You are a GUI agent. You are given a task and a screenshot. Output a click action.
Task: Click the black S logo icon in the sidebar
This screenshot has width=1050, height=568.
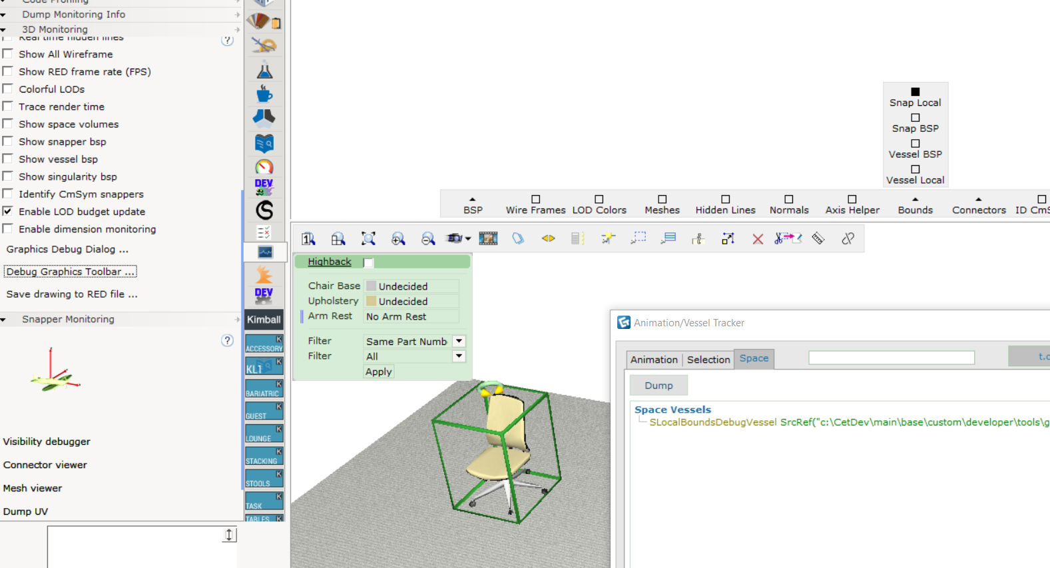pyautogui.click(x=264, y=210)
